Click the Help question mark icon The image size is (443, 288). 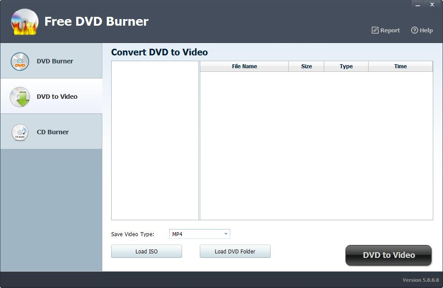415,30
